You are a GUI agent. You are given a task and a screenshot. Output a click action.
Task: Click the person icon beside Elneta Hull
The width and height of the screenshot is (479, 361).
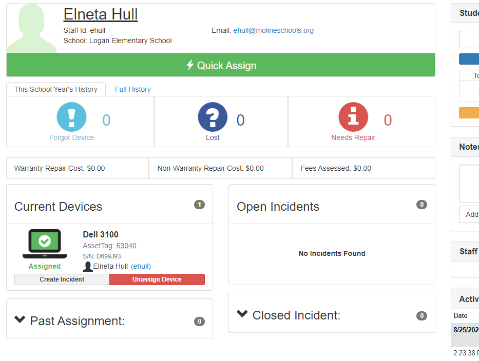click(88, 266)
